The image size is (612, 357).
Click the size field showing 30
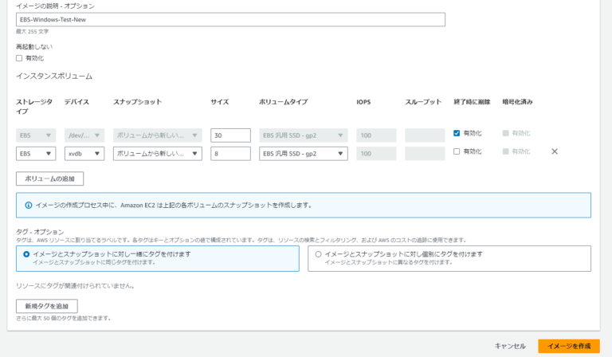230,135
